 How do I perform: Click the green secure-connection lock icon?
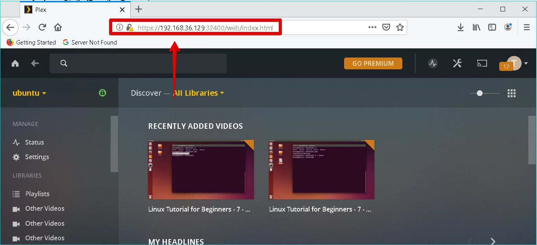[x=102, y=93]
